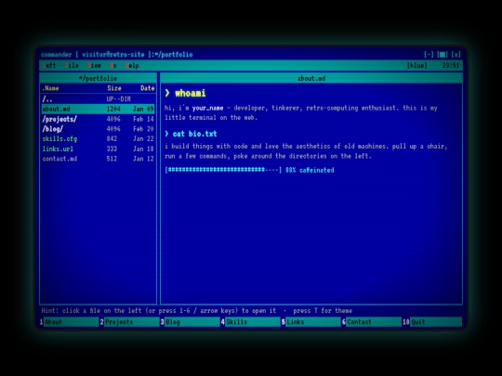The height and width of the screenshot is (376, 502).
Task: Open the /blog/ directory
Action: pos(98,129)
